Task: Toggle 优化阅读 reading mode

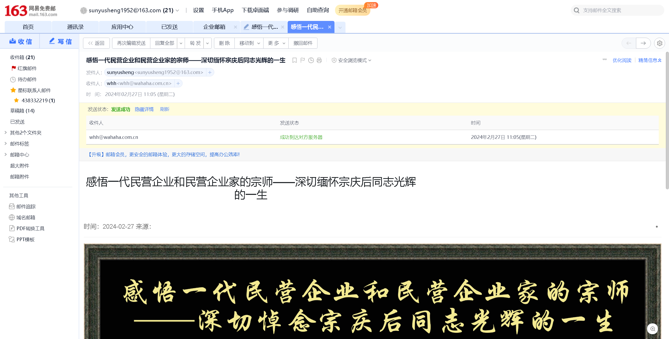Action: pos(622,60)
